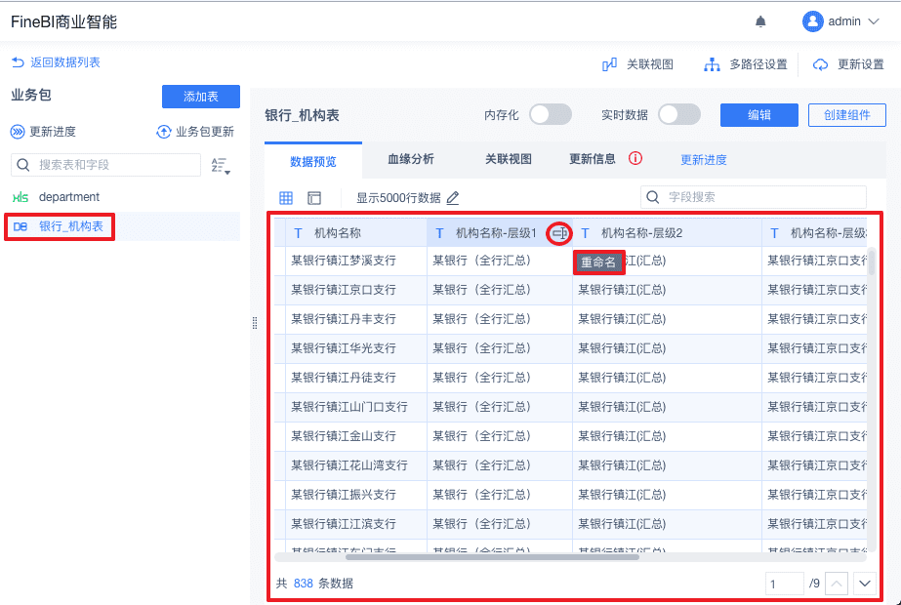Click the 创建组件 button
Image resolution: width=901 pixels, height=605 pixels.
click(x=847, y=115)
